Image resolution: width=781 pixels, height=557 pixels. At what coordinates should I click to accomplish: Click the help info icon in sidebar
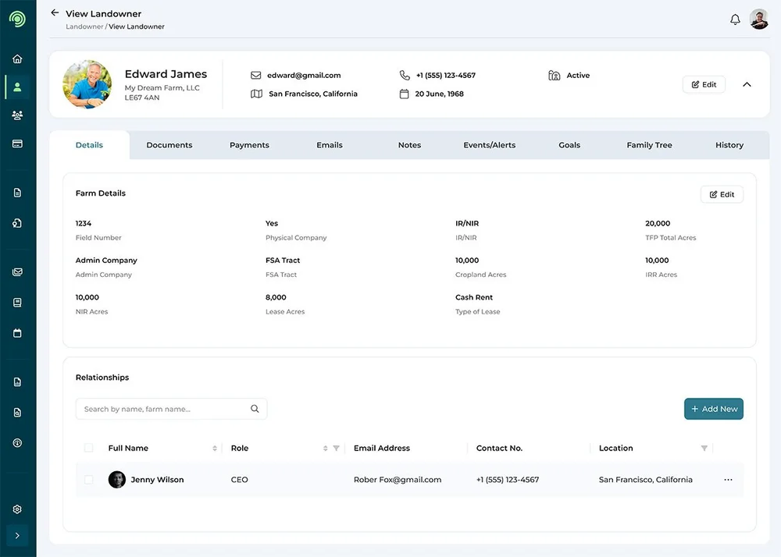tap(17, 443)
